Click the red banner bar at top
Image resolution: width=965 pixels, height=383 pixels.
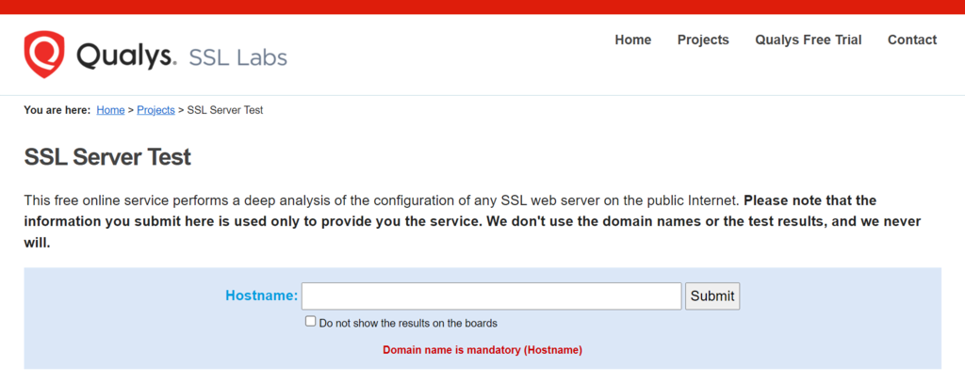[x=482, y=7]
